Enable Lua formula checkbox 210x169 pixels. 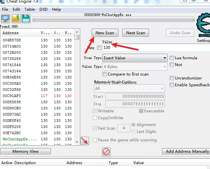[x=172, y=58]
